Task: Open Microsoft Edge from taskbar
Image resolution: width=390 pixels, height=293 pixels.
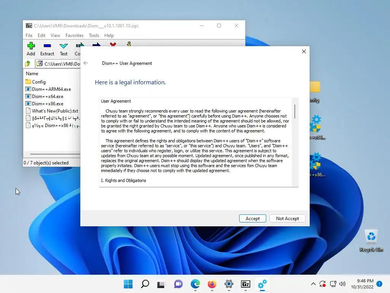Action: 195,284
